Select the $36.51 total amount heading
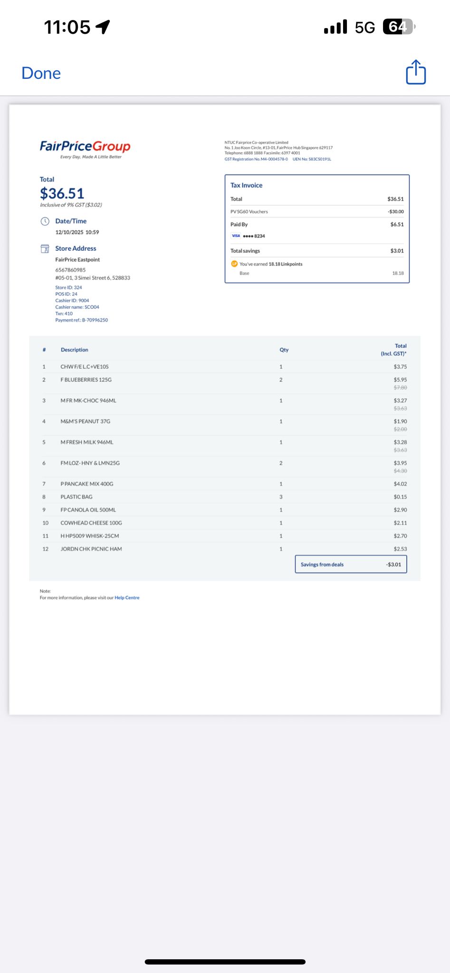Screen dimensions: 450x973 [62, 193]
